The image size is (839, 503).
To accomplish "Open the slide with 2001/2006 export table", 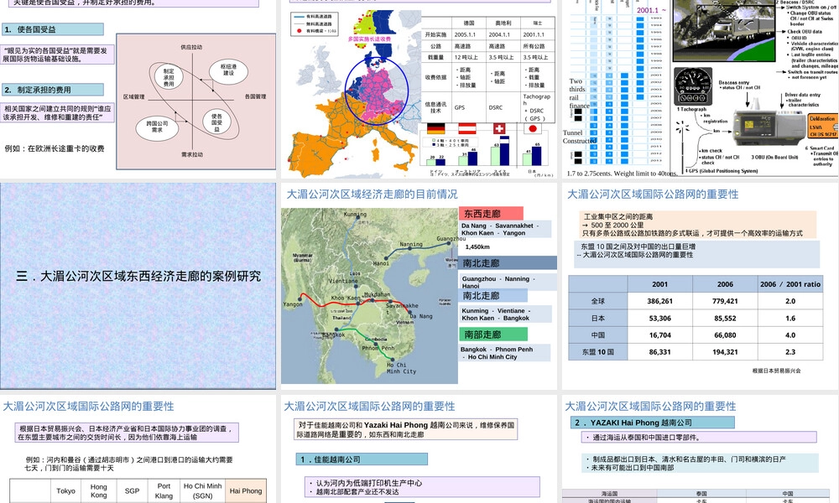I will click(x=701, y=286).
